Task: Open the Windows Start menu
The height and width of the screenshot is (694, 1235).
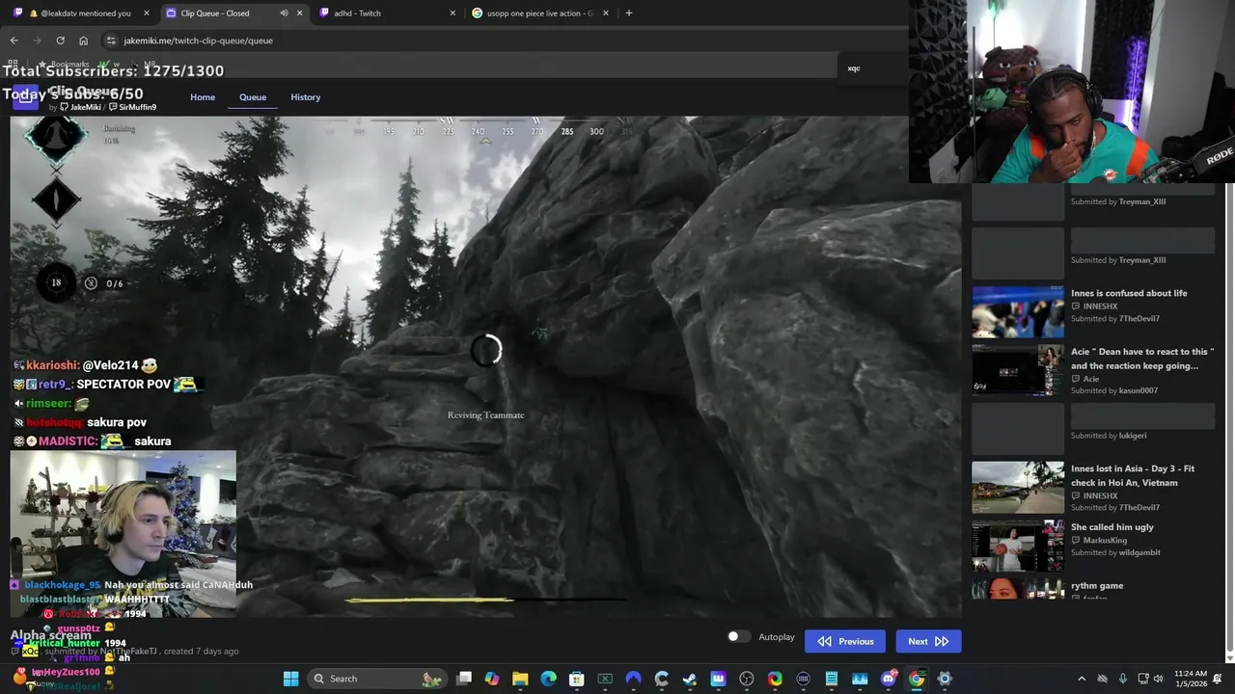Action: click(290, 679)
